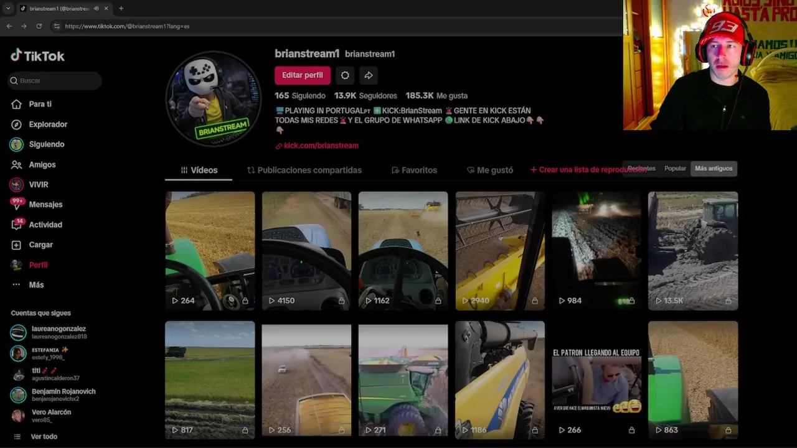Viewport: 797px width, 448px height.
Task: Click the TikTok logo
Action: click(x=37, y=55)
